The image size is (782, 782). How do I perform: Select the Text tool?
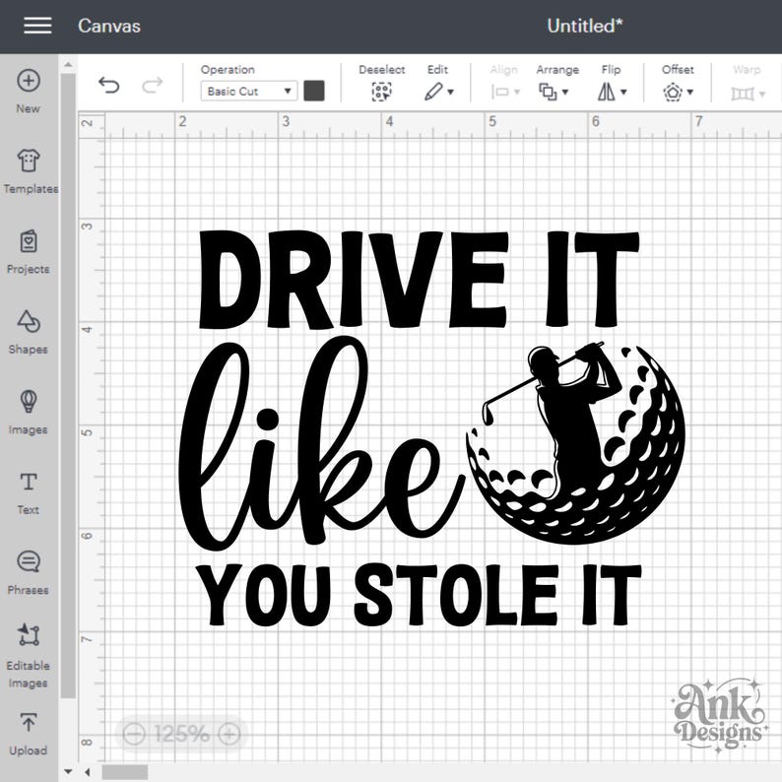click(29, 492)
